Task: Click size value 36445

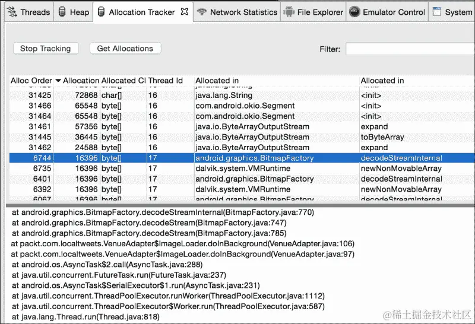Action: pos(86,137)
